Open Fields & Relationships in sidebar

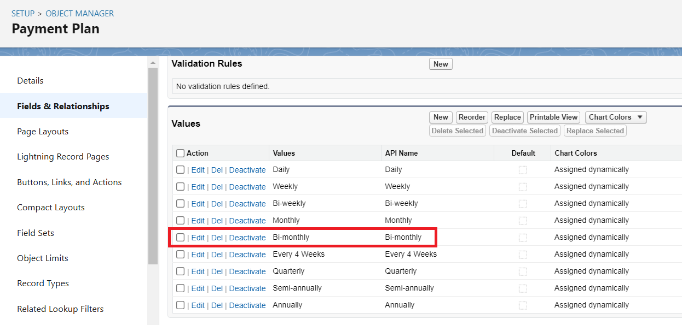pos(63,106)
